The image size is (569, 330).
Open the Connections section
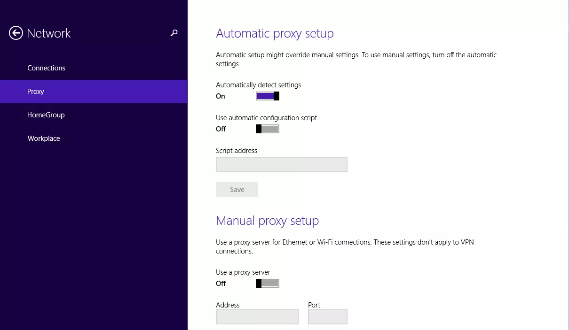tap(46, 68)
